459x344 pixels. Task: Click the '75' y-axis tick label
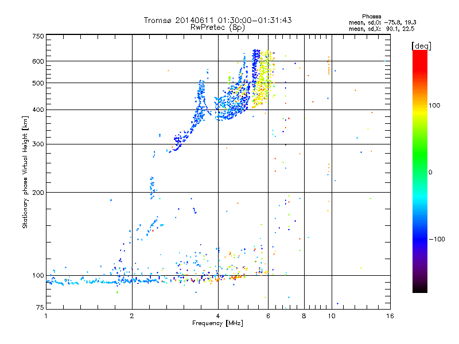pos(40,307)
